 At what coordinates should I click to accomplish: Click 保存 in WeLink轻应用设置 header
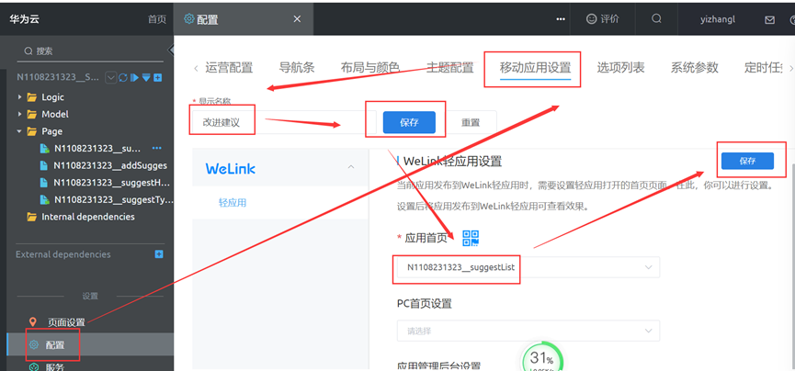[747, 162]
